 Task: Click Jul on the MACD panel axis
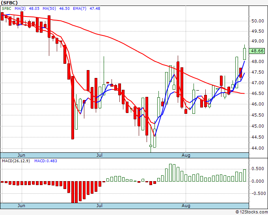(x=99, y=206)
